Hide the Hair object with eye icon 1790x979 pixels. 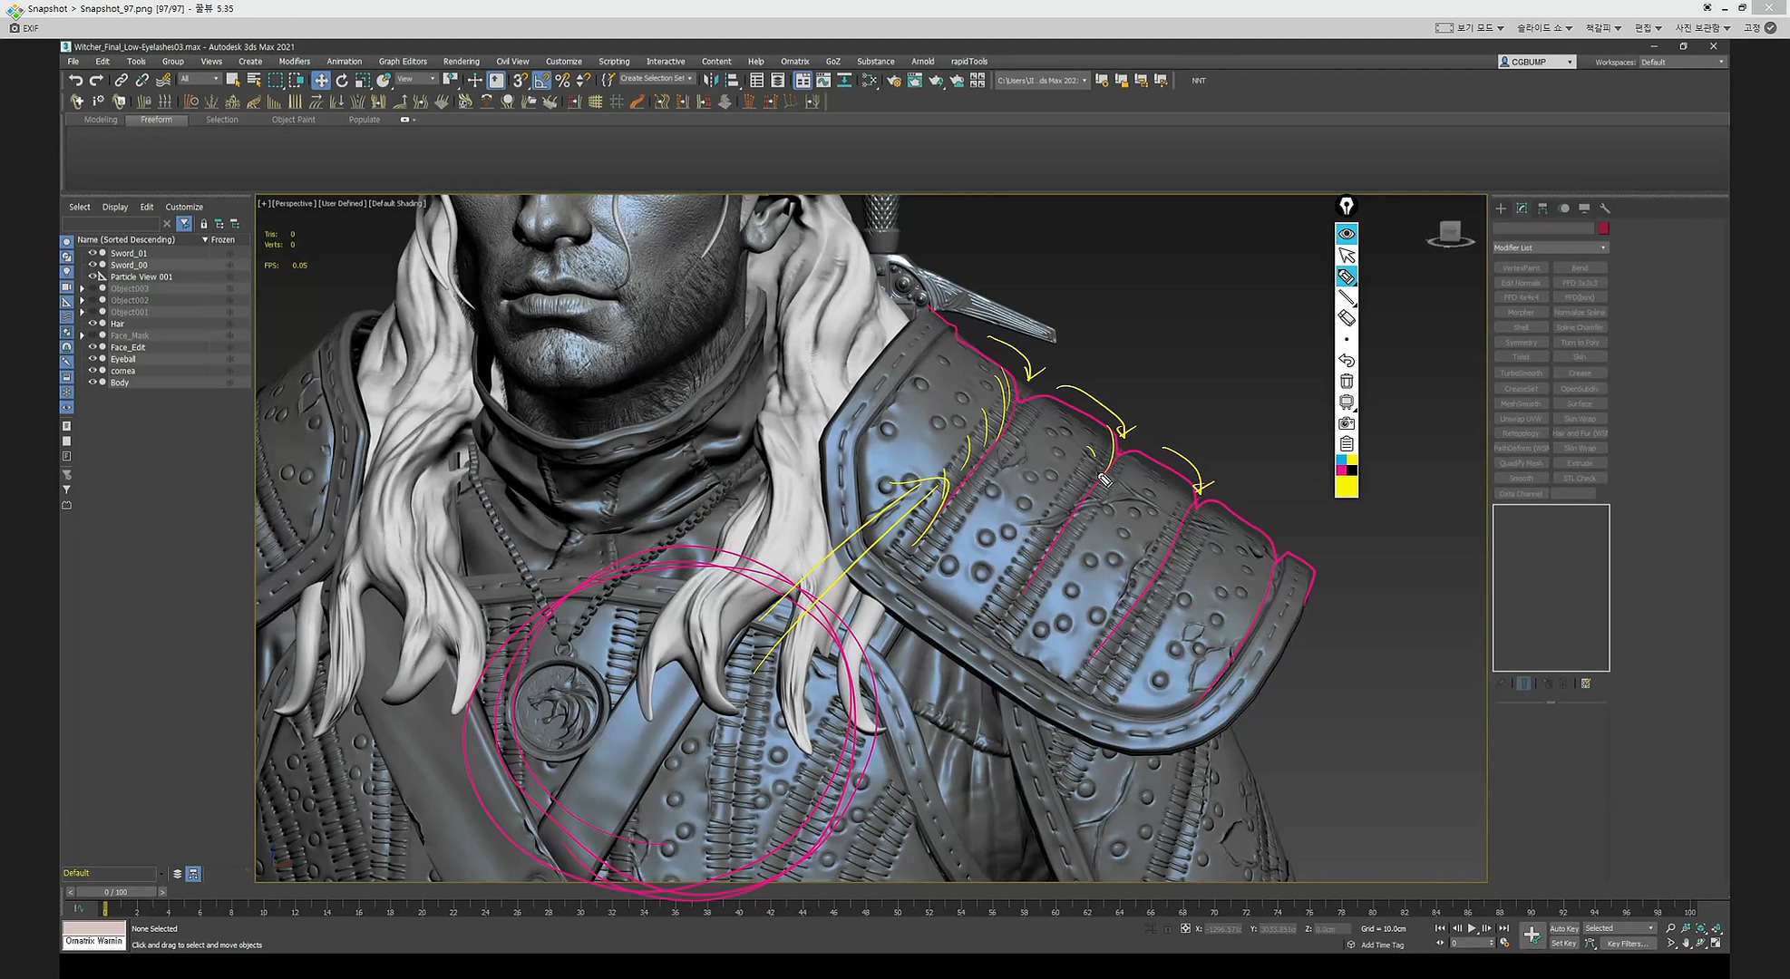(92, 324)
